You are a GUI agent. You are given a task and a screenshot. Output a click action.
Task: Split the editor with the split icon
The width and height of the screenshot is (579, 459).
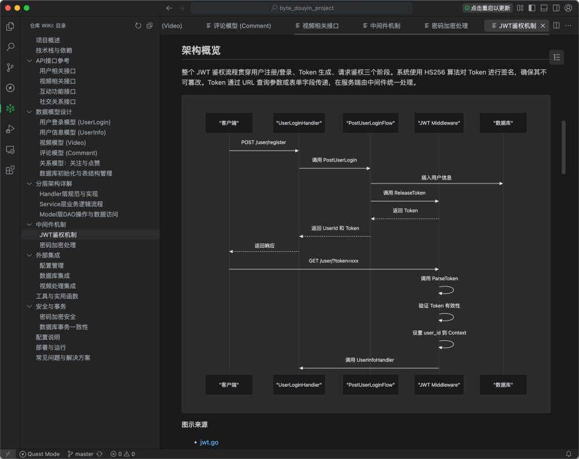(x=555, y=25)
